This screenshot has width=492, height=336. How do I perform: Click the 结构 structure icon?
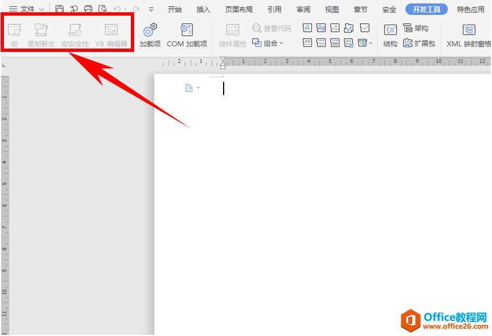coord(390,30)
